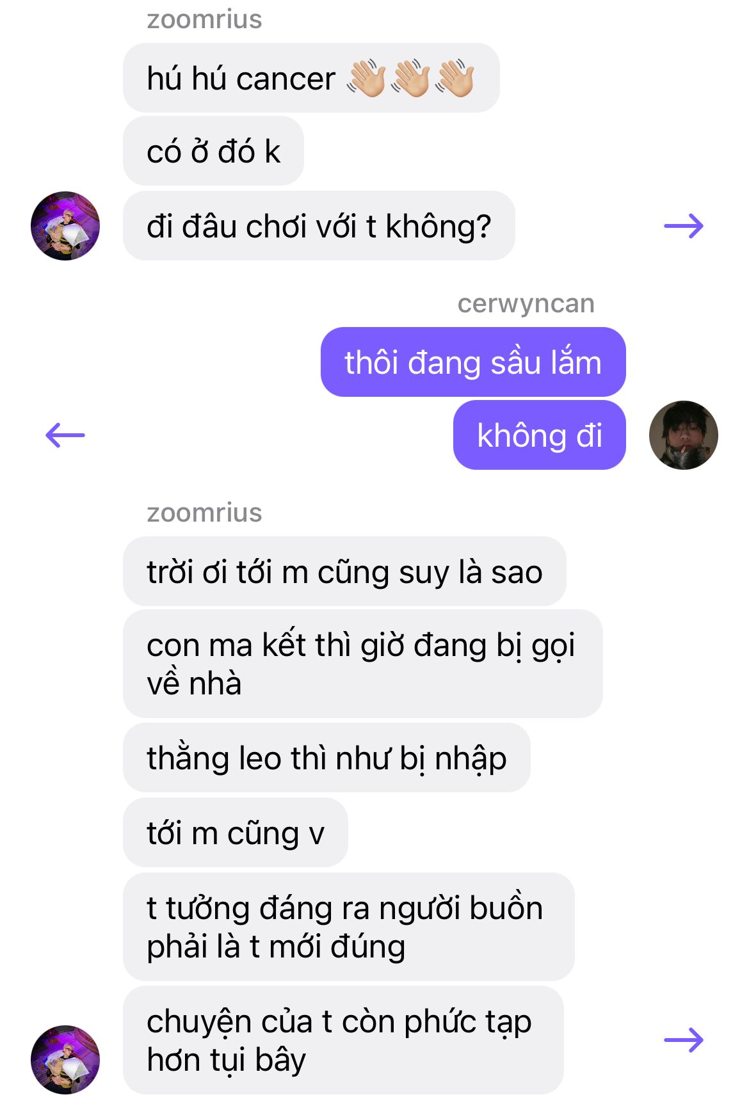The width and height of the screenshot is (749, 1113).
Task: Select the "trời ơi tới m cũng suy là sao" message
Action: coord(344,572)
